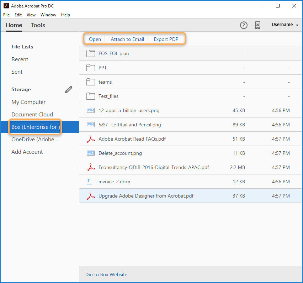Image resolution: width=303 pixels, height=283 pixels.
Task: Open the File menu
Action: point(6,15)
